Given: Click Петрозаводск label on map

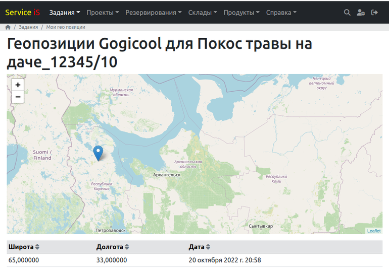Looking at the screenshot, I should coord(111,230).
